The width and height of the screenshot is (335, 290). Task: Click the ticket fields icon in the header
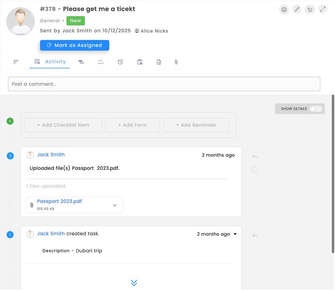309,9
